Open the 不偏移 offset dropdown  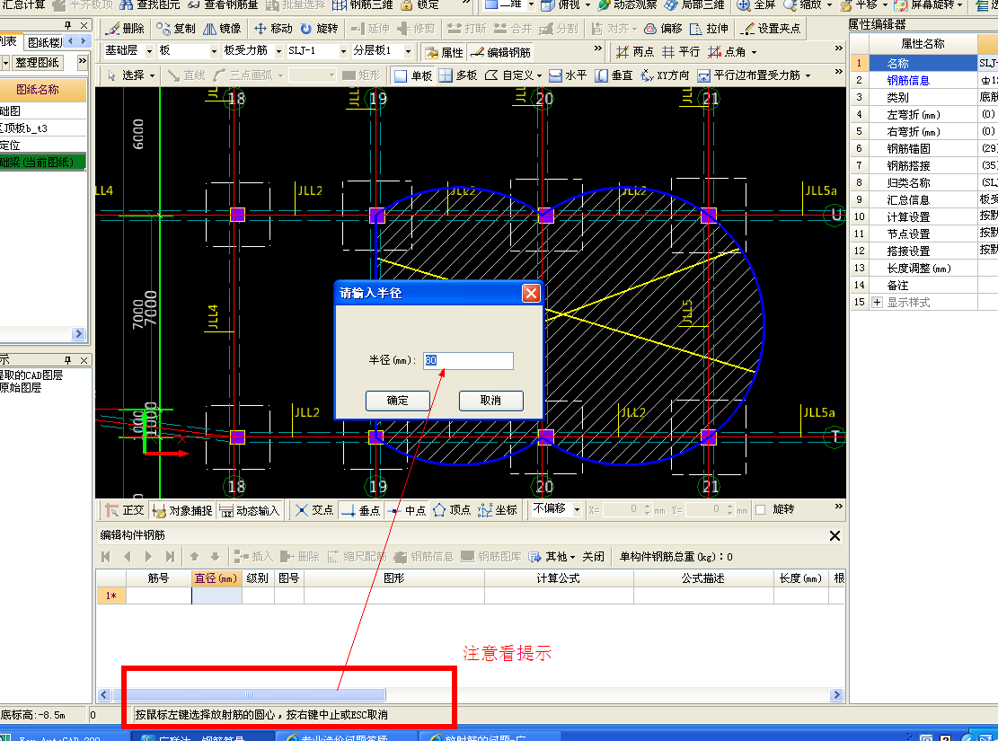pos(578,509)
